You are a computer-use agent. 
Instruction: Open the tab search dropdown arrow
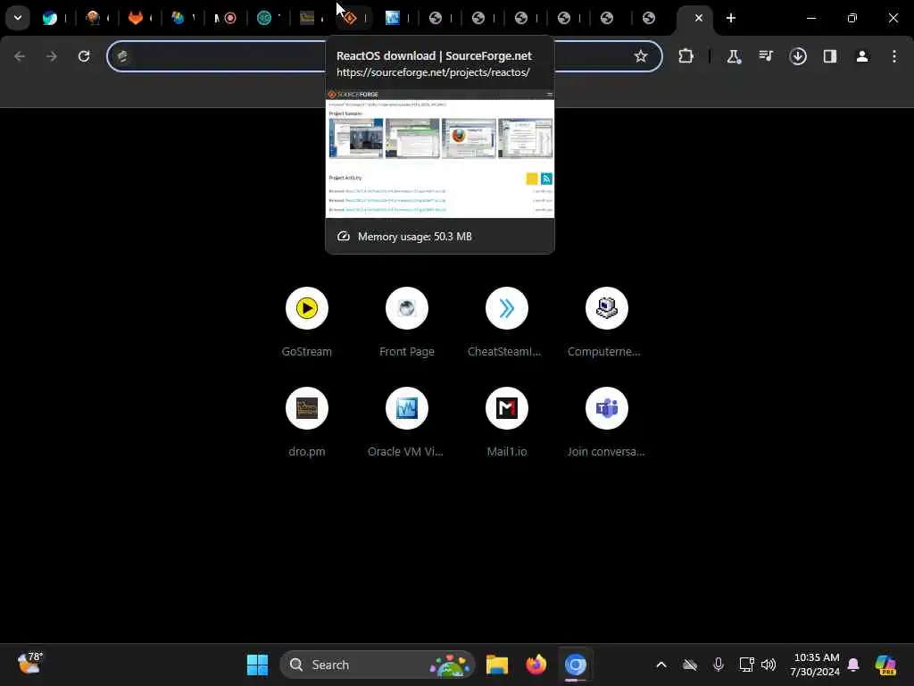[x=18, y=18]
